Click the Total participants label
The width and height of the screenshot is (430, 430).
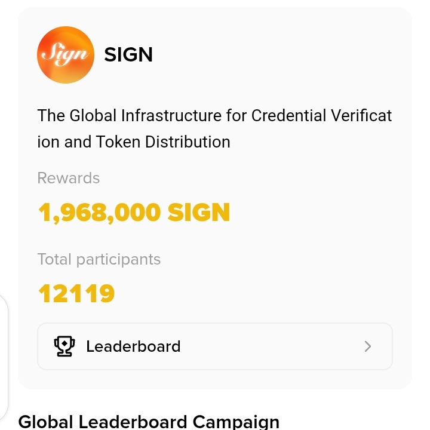tap(99, 259)
